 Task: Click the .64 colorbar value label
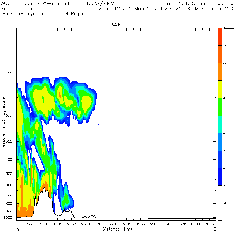[x=224, y=81]
